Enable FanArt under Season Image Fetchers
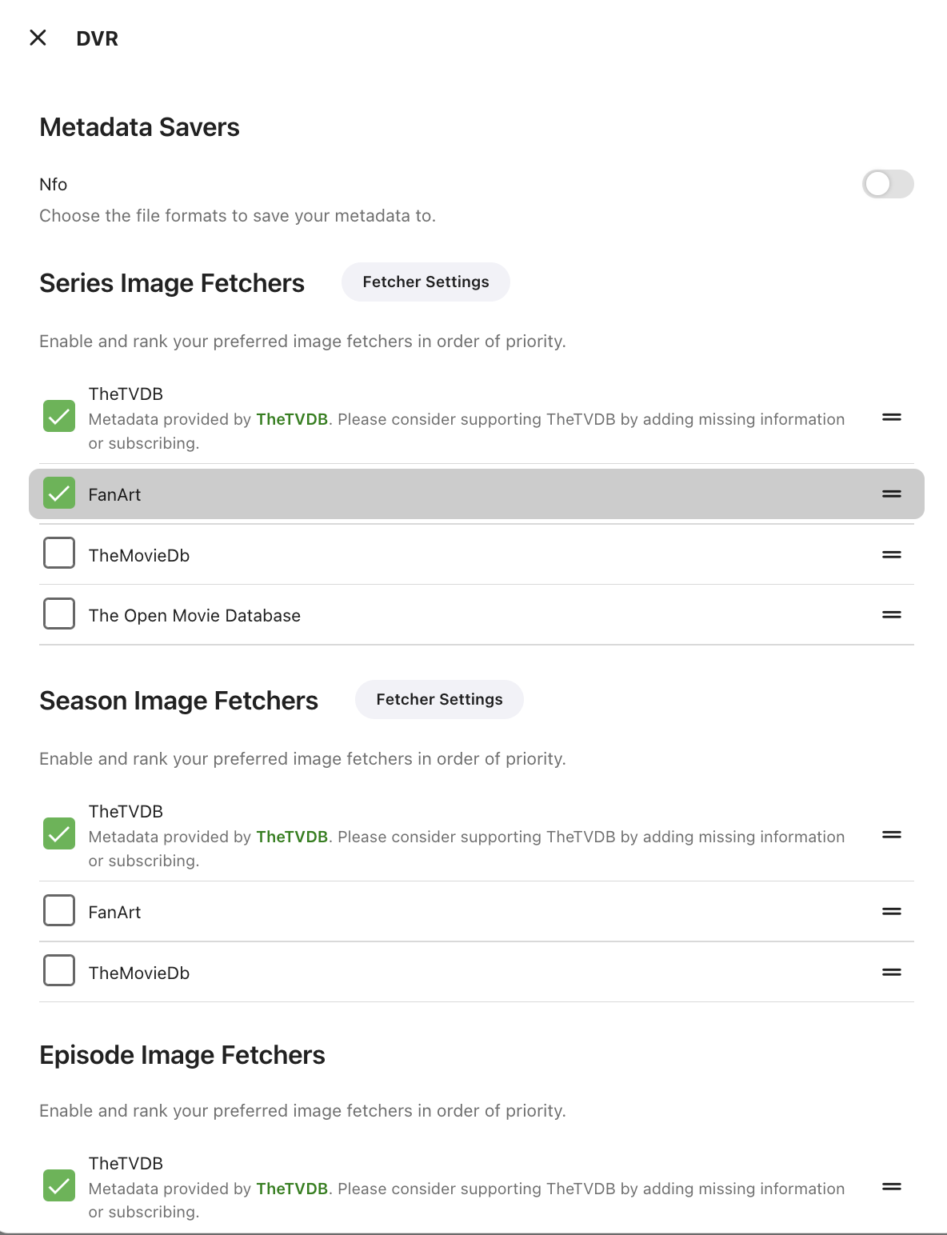Viewport: 947px width, 1235px height. click(59, 911)
